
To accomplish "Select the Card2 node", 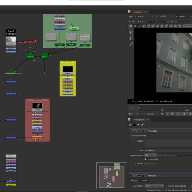I will pyautogui.click(x=71, y=45).
